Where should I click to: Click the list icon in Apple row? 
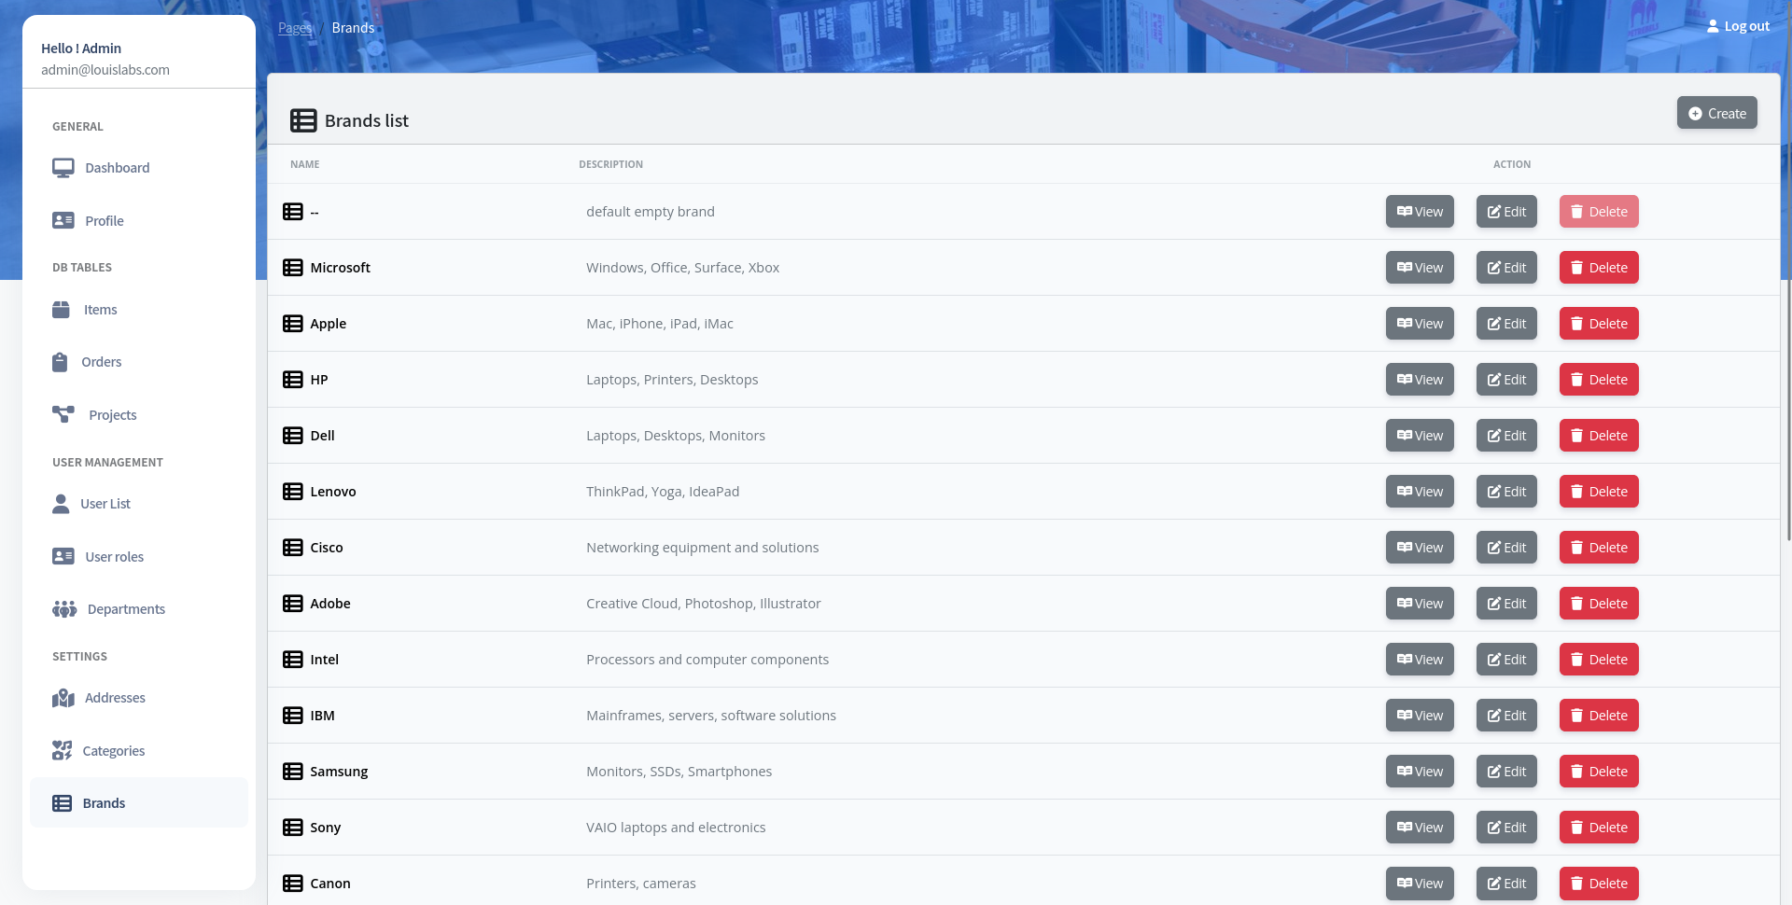293,324
